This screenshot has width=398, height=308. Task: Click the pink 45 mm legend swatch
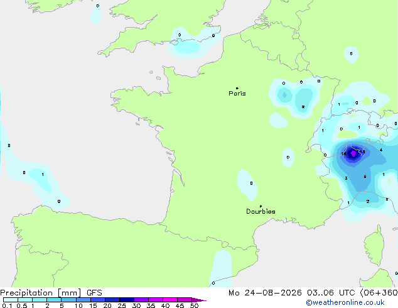tap(185, 300)
